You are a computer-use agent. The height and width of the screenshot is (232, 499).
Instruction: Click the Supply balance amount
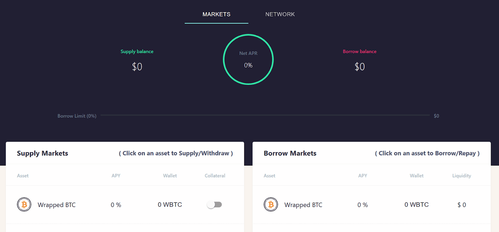click(x=137, y=66)
